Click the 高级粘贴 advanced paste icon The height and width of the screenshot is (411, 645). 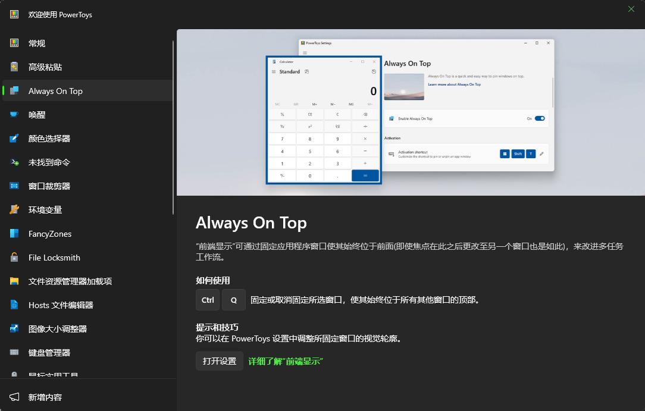pyautogui.click(x=14, y=67)
